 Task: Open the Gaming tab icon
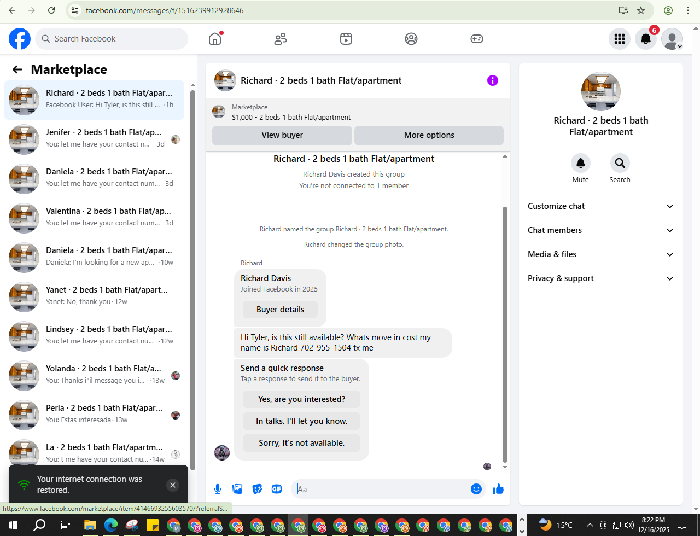coord(477,39)
